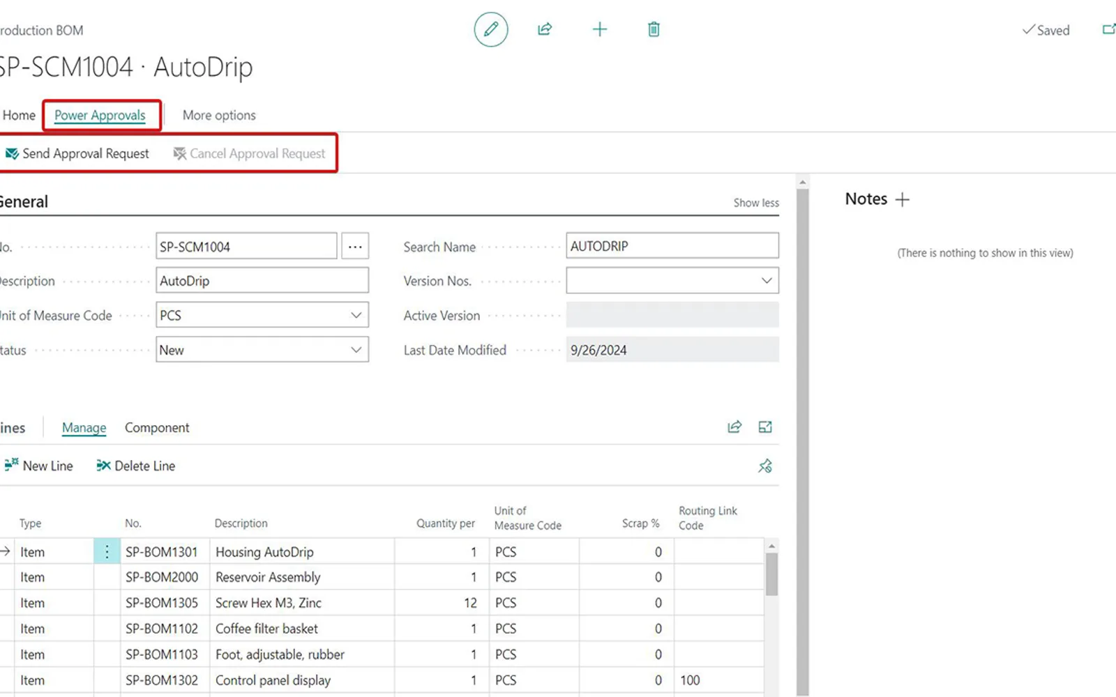The width and height of the screenshot is (1116, 697).
Task: Click the Description column header in lines
Action: tap(241, 523)
